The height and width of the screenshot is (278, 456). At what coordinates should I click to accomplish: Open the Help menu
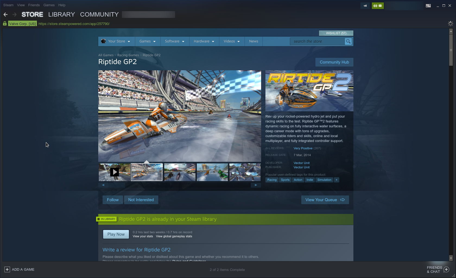[62, 5]
